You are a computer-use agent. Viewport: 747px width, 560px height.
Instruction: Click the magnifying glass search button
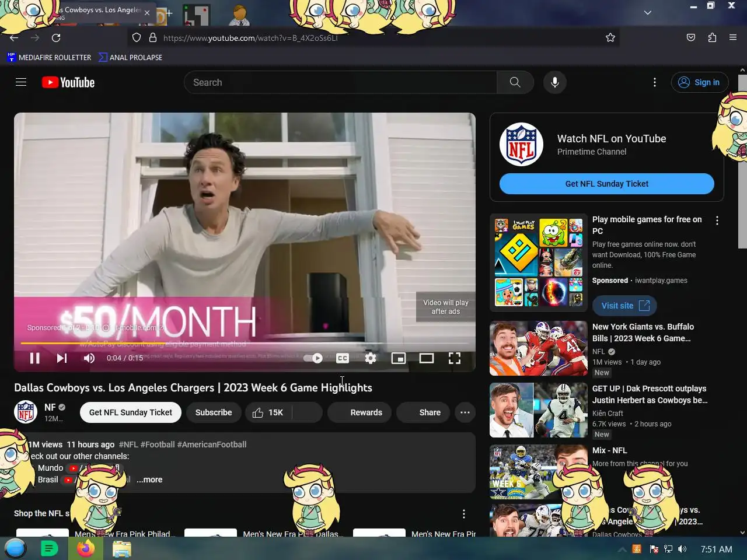pyautogui.click(x=515, y=82)
